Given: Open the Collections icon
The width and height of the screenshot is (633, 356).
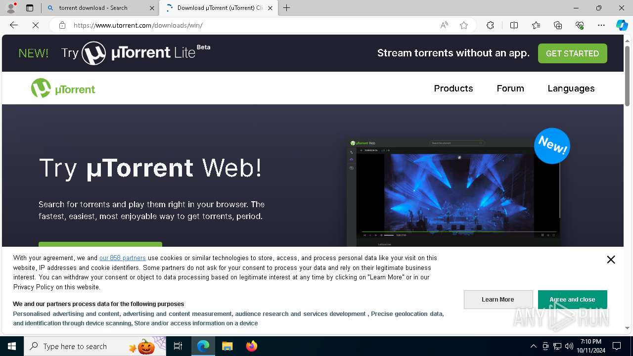Looking at the screenshot, I should tap(558, 25).
